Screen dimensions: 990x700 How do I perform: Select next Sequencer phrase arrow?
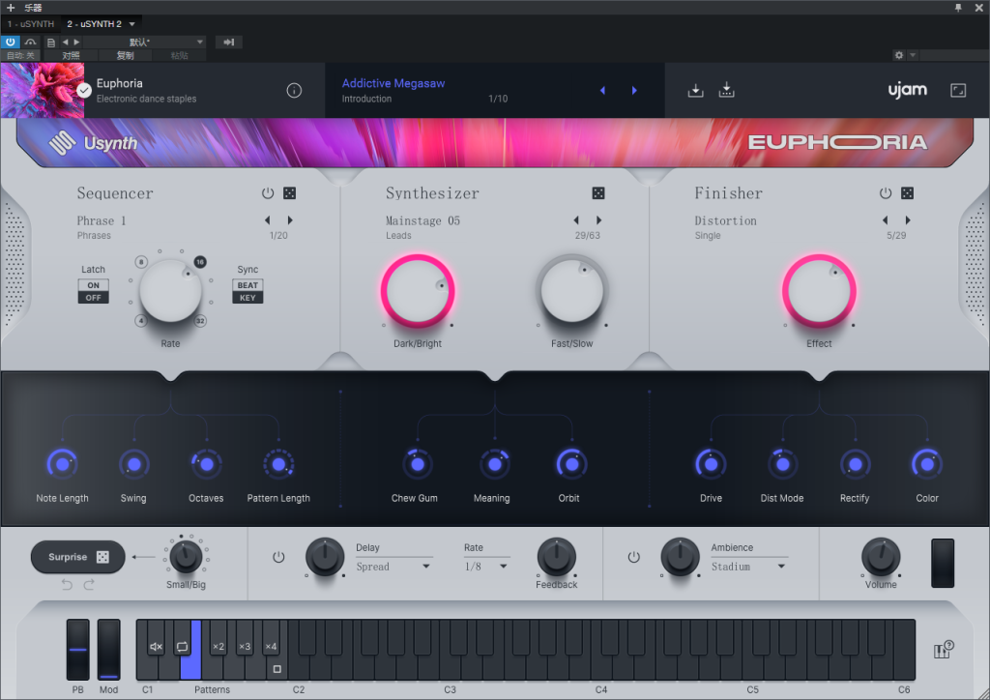(290, 220)
